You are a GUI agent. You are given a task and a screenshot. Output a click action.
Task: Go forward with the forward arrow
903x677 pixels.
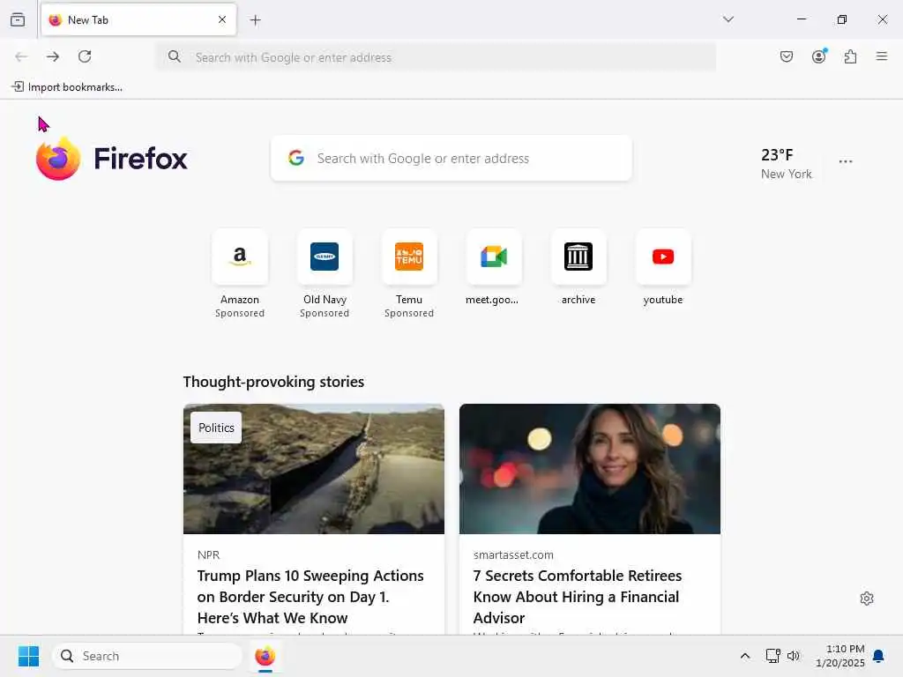(53, 56)
